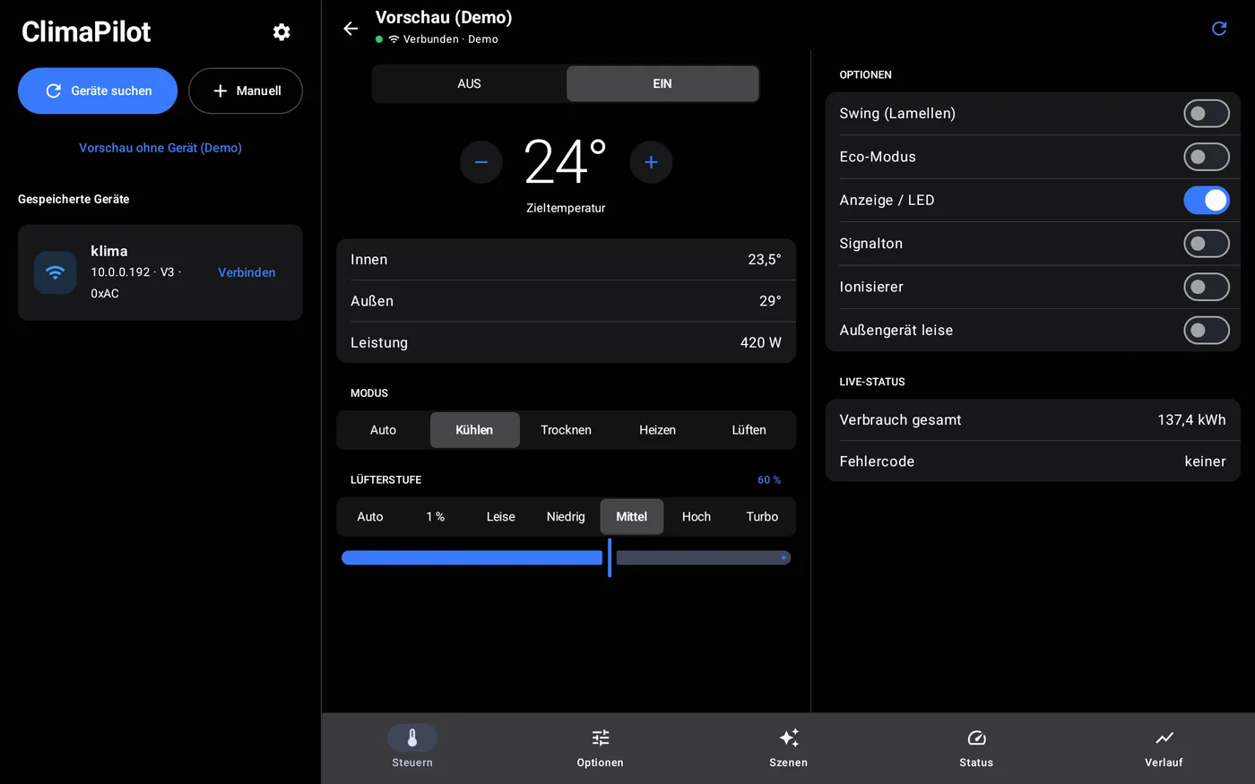
Task: Click Geräte suchen button
Action: click(x=98, y=90)
